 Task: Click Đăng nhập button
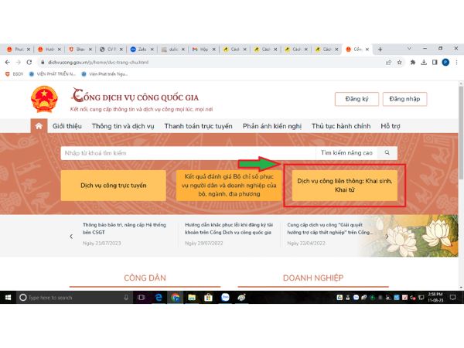[404, 99]
